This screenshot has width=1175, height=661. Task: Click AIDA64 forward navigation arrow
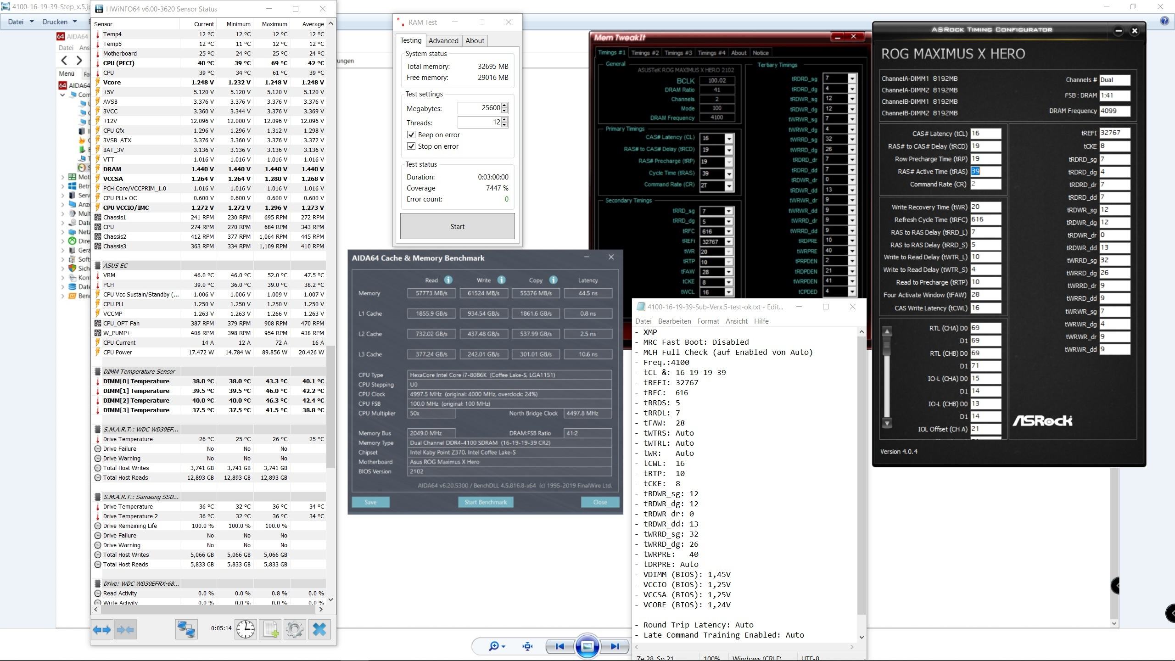79,60
